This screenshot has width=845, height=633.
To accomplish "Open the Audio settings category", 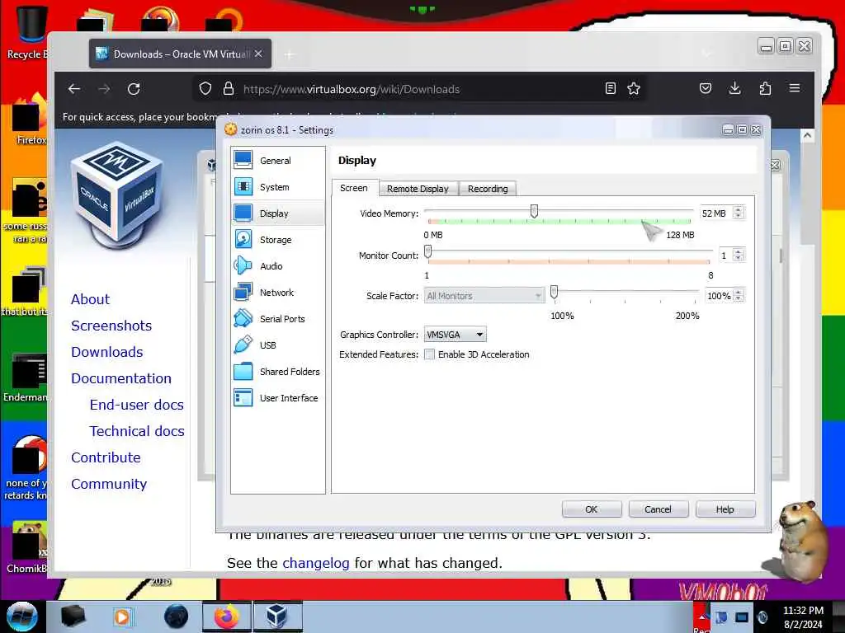I will (277, 266).
